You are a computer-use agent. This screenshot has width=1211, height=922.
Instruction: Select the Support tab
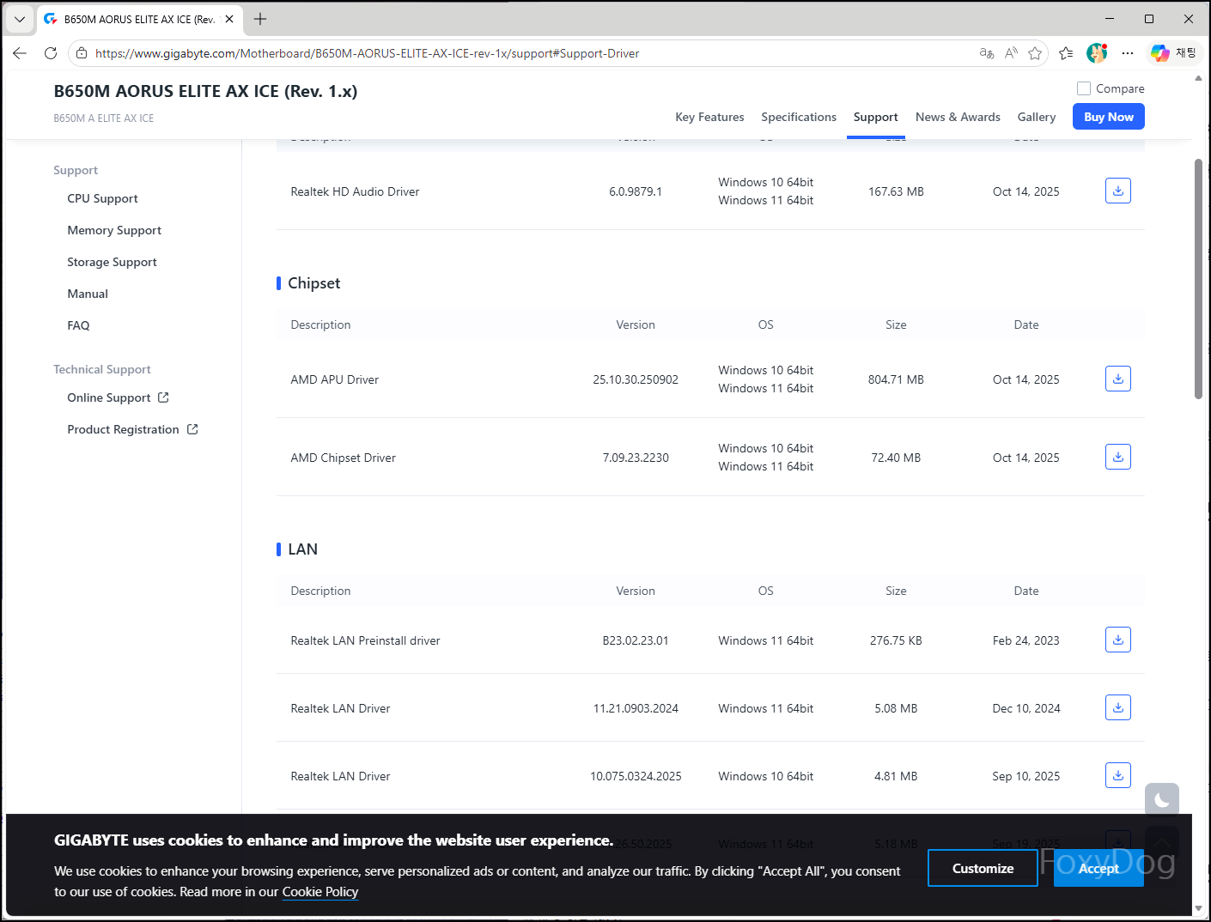coord(875,117)
